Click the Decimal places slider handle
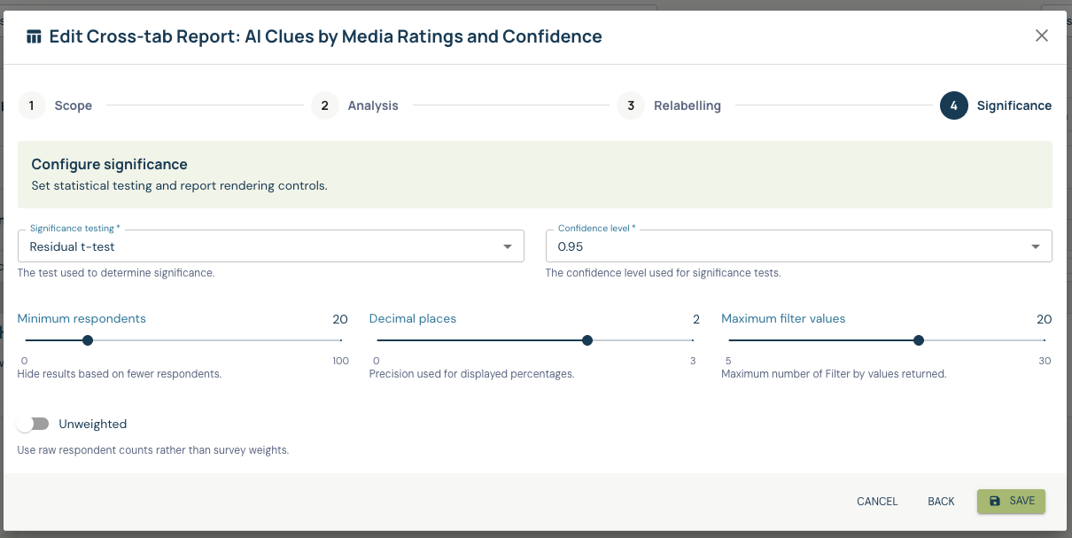Viewport: 1072px width, 538px height. (x=587, y=340)
